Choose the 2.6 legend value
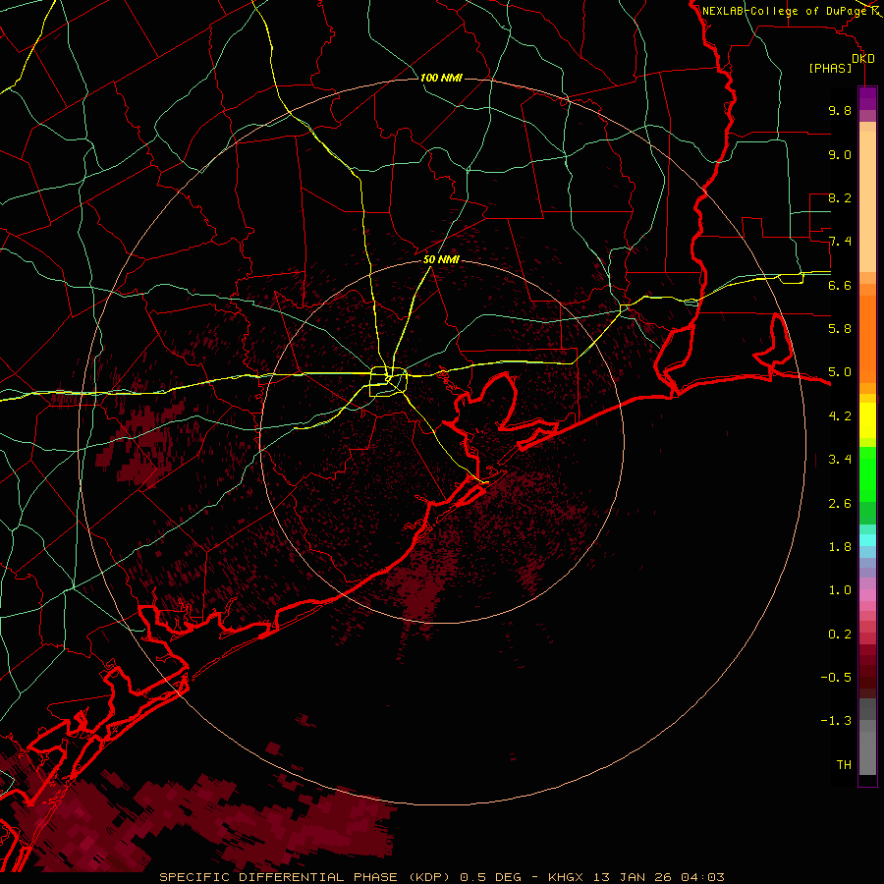 pos(840,504)
